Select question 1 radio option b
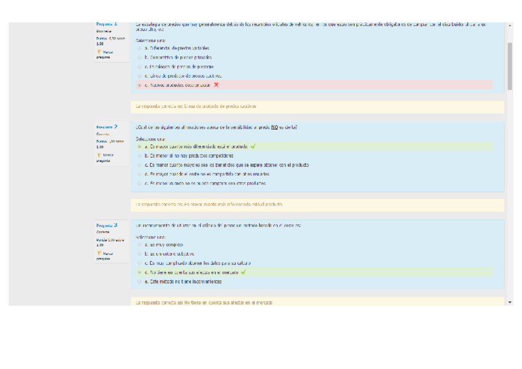 140,57
